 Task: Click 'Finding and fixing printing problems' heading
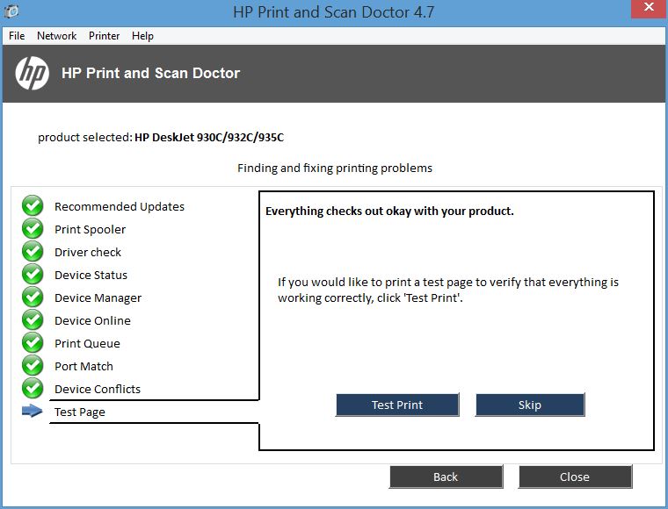(x=335, y=168)
